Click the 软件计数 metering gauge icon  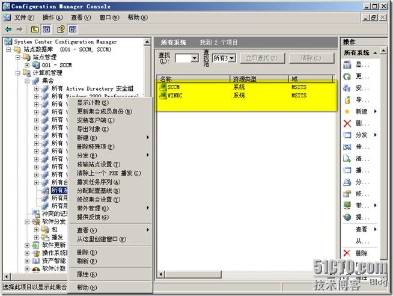pyautogui.click(x=36, y=269)
